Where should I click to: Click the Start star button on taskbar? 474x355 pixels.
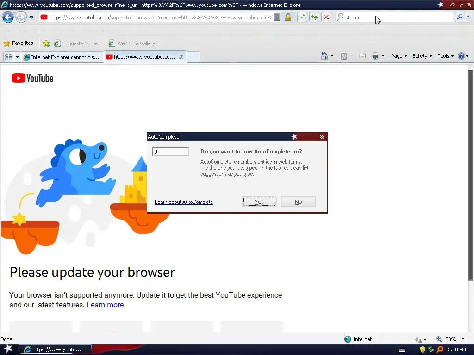coord(8,349)
